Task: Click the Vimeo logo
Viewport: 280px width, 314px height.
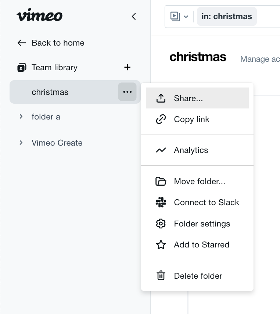Action: (x=39, y=15)
